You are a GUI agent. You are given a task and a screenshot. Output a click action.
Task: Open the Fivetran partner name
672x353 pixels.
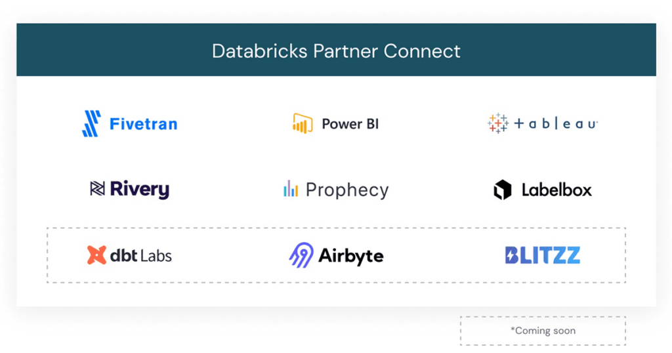click(143, 124)
